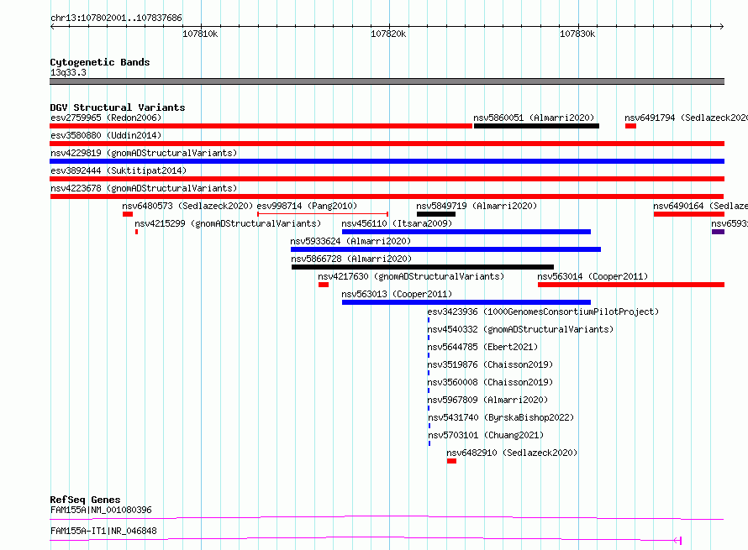The image size is (748, 550).
Task: Click FAM155A-IT1|NR_046848 gene label
Action: tap(103, 531)
